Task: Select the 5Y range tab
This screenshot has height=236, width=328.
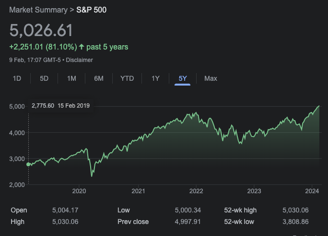Action: click(183, 78)
